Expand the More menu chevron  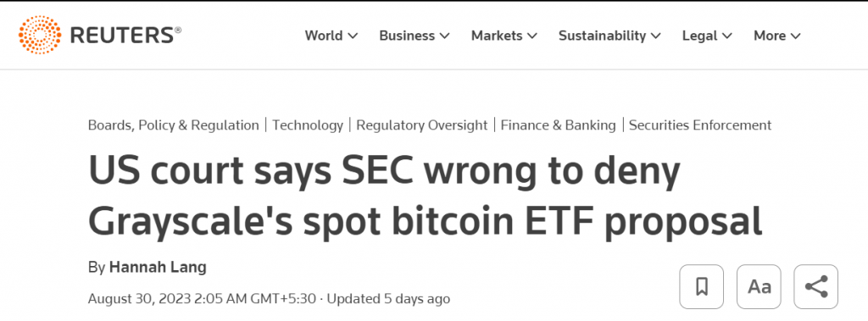coord(795,36)
